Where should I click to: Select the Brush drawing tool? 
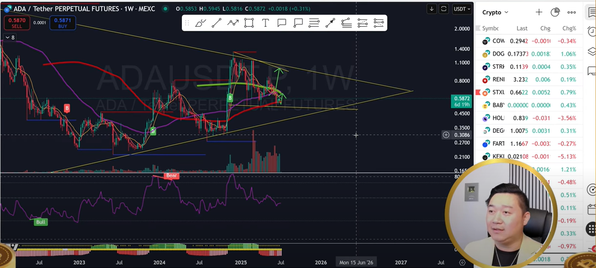[201, 23]
